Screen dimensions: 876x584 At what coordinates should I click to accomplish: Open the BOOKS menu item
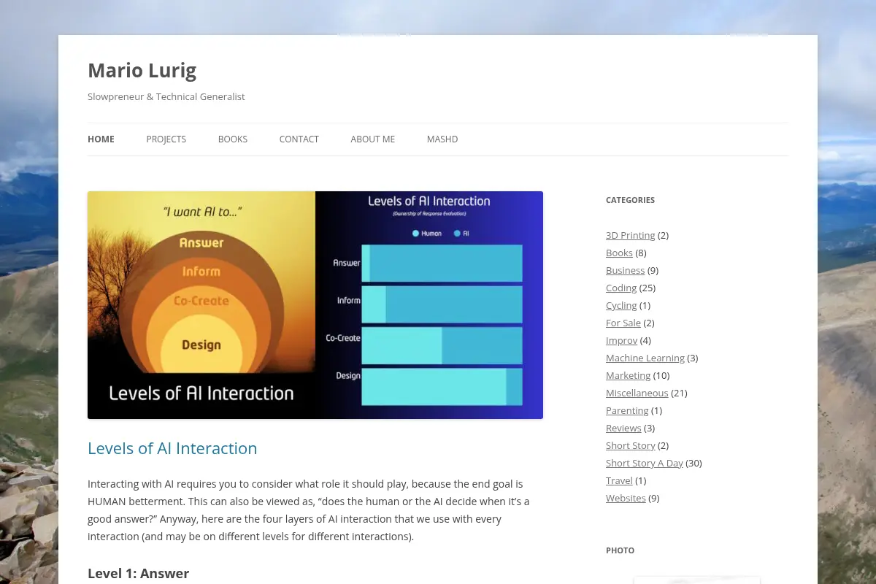point(232,139)
